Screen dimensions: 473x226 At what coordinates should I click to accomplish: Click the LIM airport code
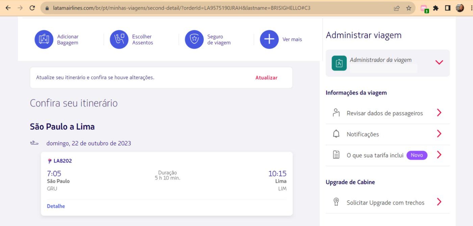coord(282,189)
